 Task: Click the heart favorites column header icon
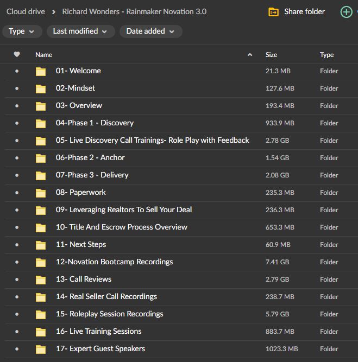17,54
